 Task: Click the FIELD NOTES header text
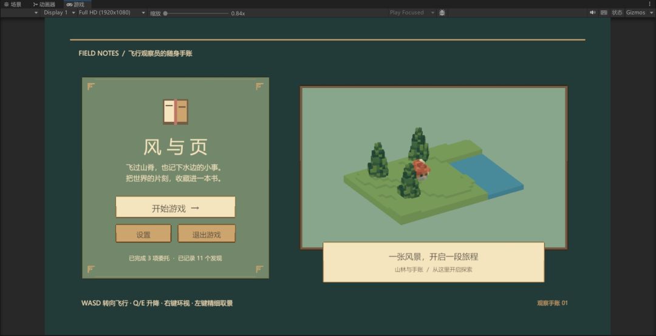99,53
